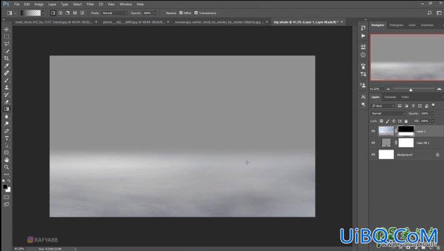Select the Brush tool
This screenshot has height=251, width=444.
[x=6, y=80]
